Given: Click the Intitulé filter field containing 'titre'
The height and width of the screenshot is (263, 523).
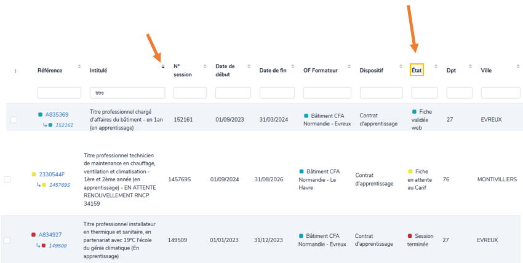Looking at the screenshot, I should [x=127, y=93].
